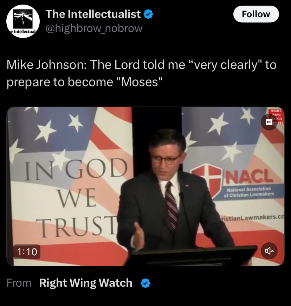Click the National Association of Christian Lawmakers text

click(x=249, y=192)
